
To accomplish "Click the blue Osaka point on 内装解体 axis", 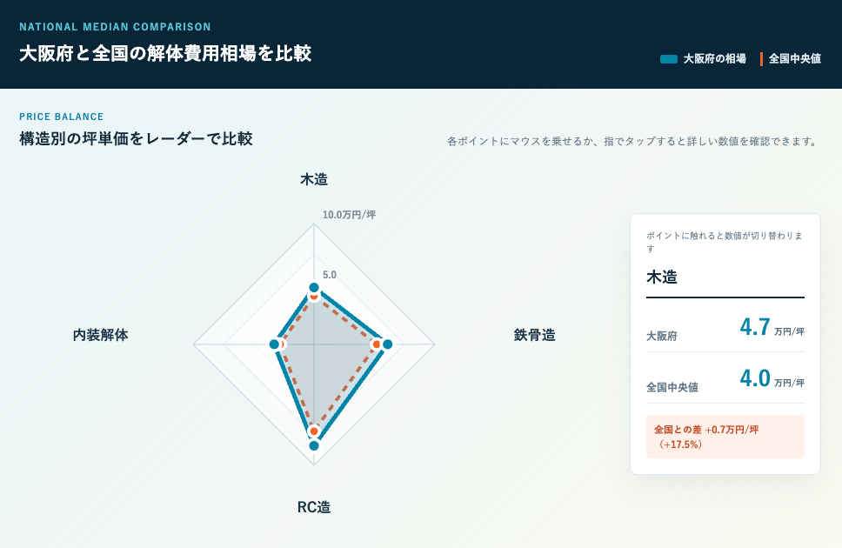I will [274, 344].
